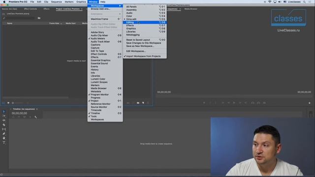Image resolution: width=315 pixels, height=177 pixels.
Task: Choose the Editing workspace
Action: [x=145, y=22]
